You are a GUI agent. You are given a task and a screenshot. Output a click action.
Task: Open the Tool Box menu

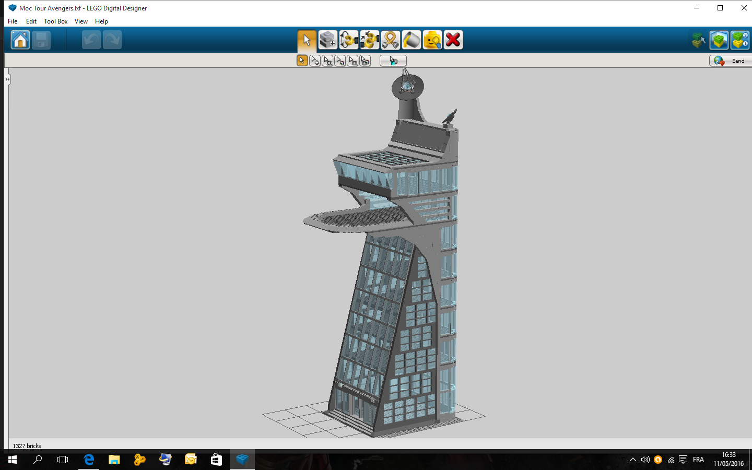(55, 21)
